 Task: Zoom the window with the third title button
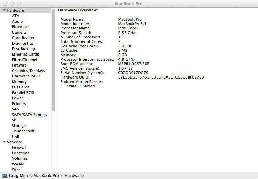point(19,4)
